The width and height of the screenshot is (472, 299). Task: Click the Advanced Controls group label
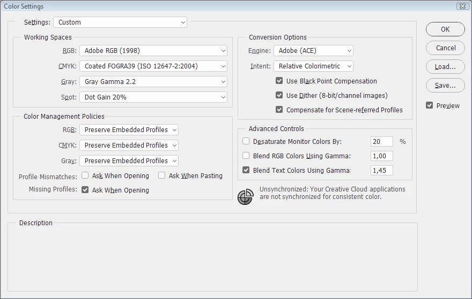276,128
